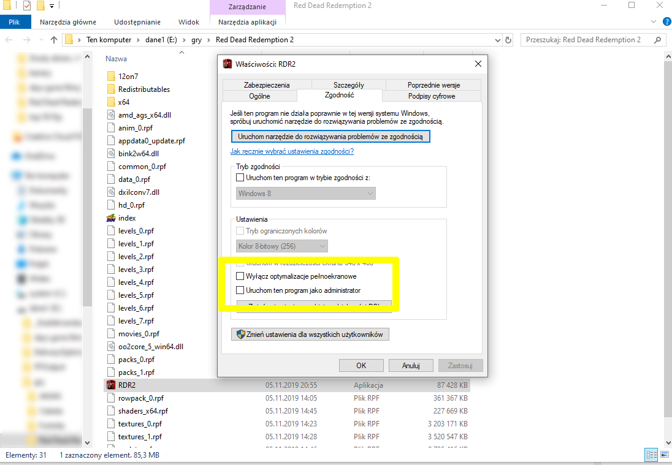Click the Forward navigation arrow

click(27, 40)
